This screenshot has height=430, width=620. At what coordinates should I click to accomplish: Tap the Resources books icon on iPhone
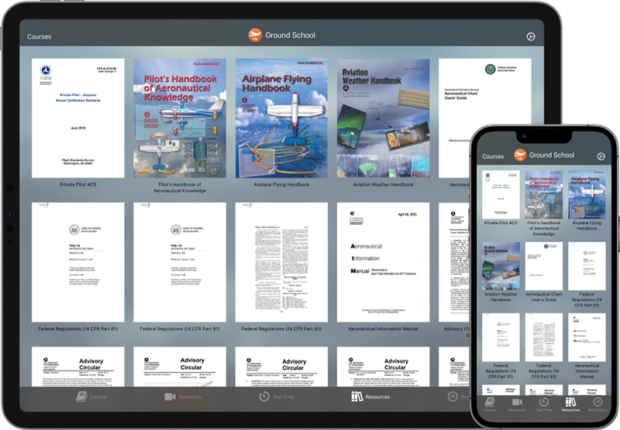570,401
